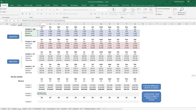Switch to Sommeprod sheet tab

click(51, 109)
